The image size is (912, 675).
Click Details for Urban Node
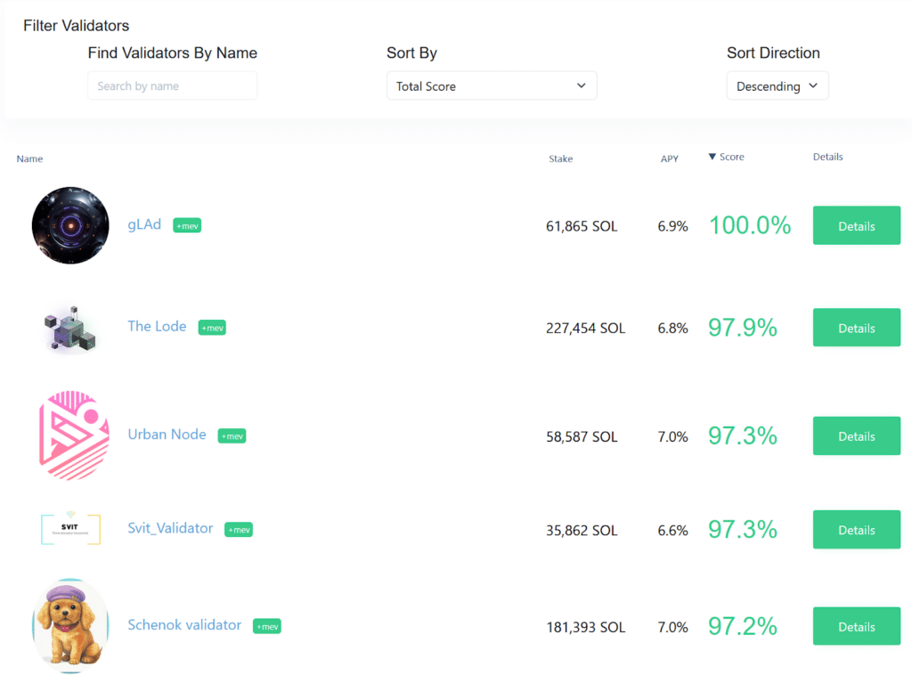[856, 435]
